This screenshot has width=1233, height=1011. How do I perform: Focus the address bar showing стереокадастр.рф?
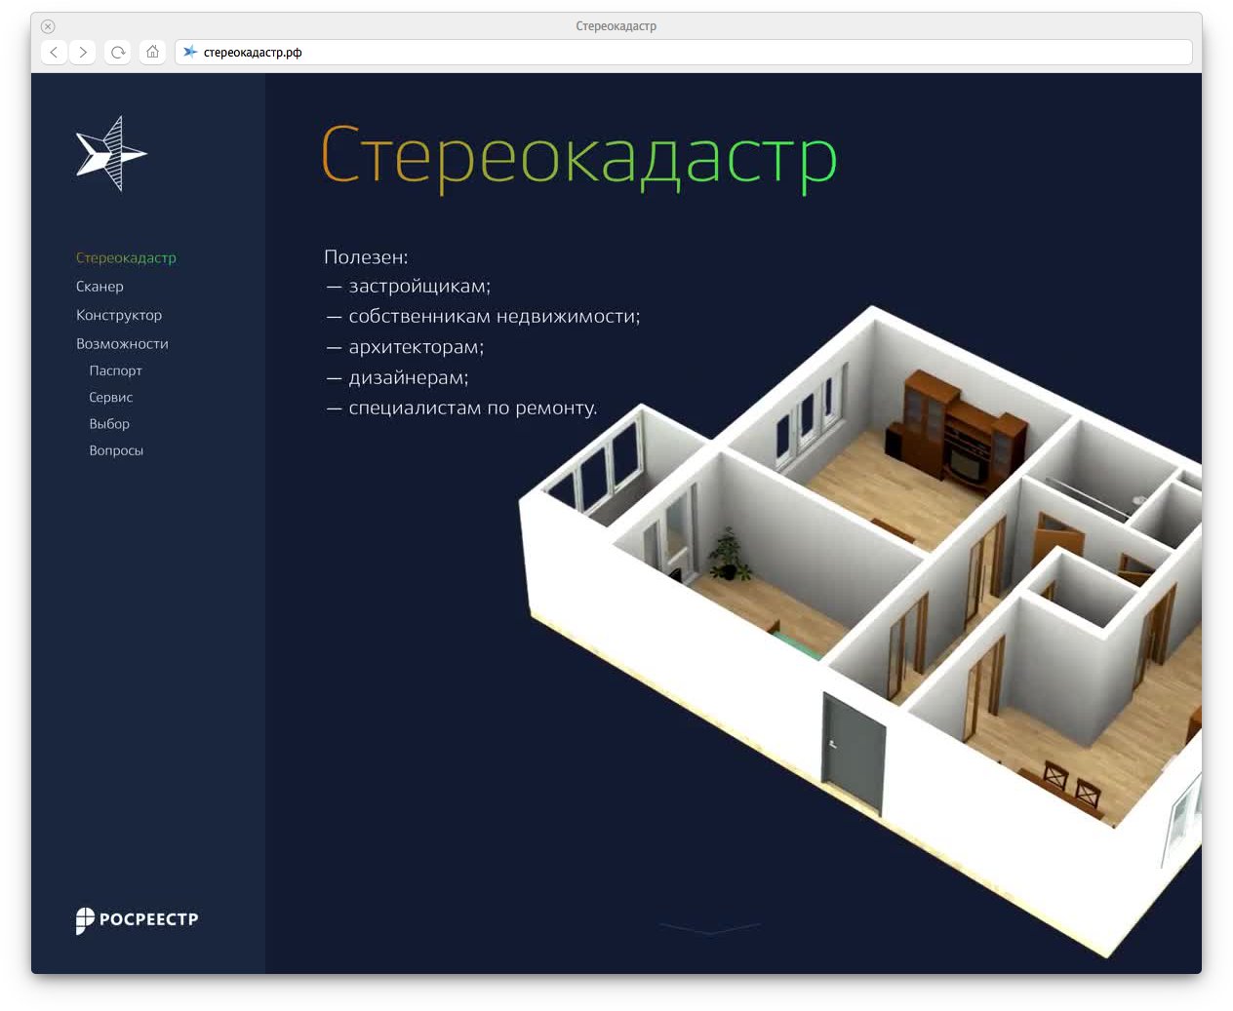tap(683, 53)
